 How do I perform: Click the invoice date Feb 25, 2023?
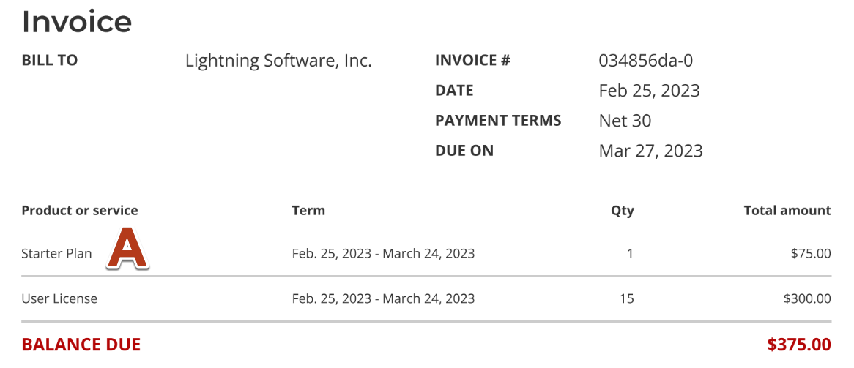coord(649,91)
